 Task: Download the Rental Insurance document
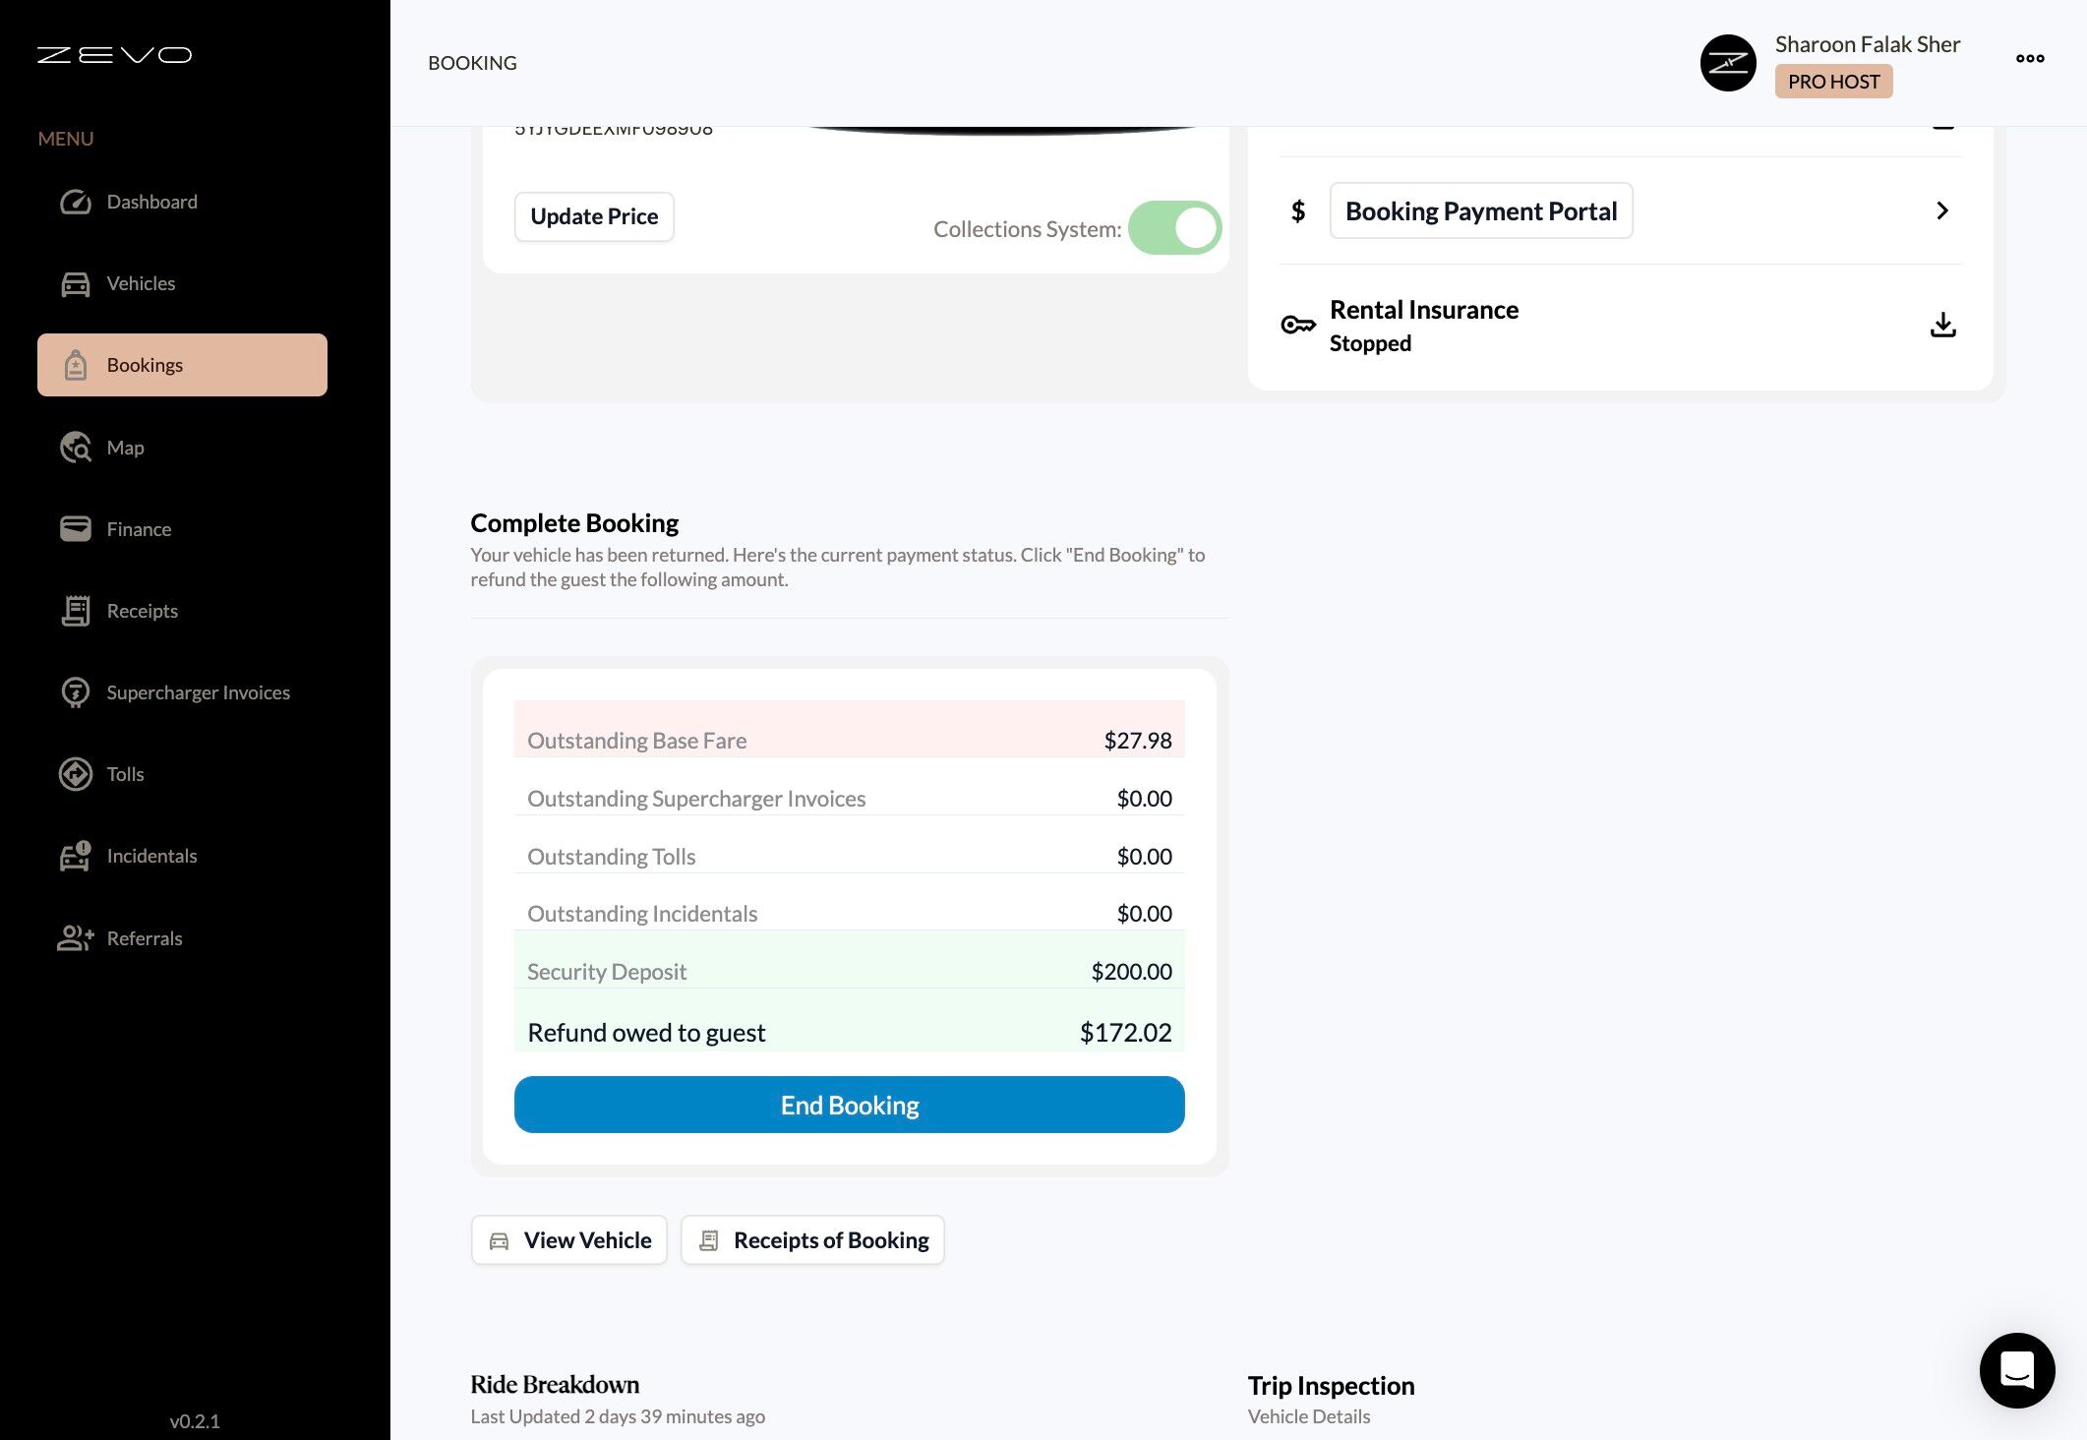[1942, 325]
